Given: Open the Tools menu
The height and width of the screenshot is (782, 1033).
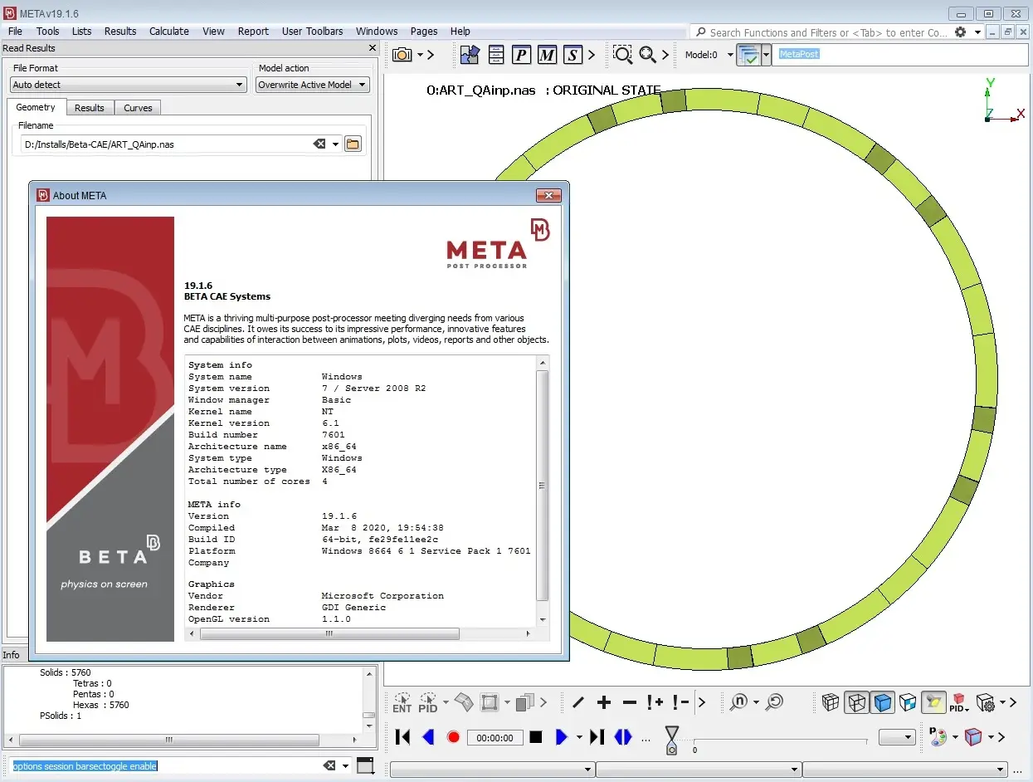Looking at the screenshot, I should tap(47, 31).
